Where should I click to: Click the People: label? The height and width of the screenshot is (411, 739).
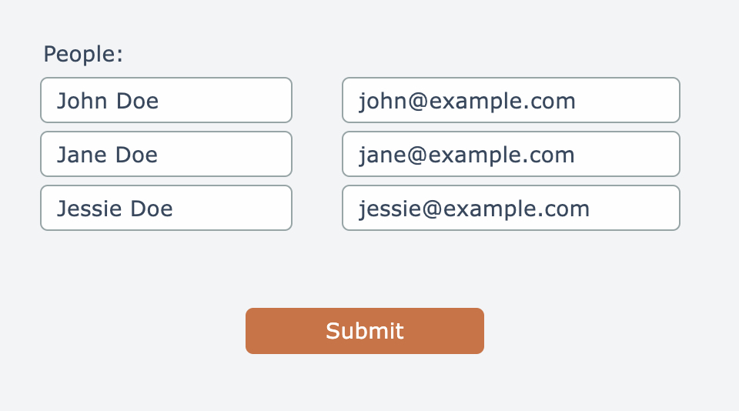(83, 55)
